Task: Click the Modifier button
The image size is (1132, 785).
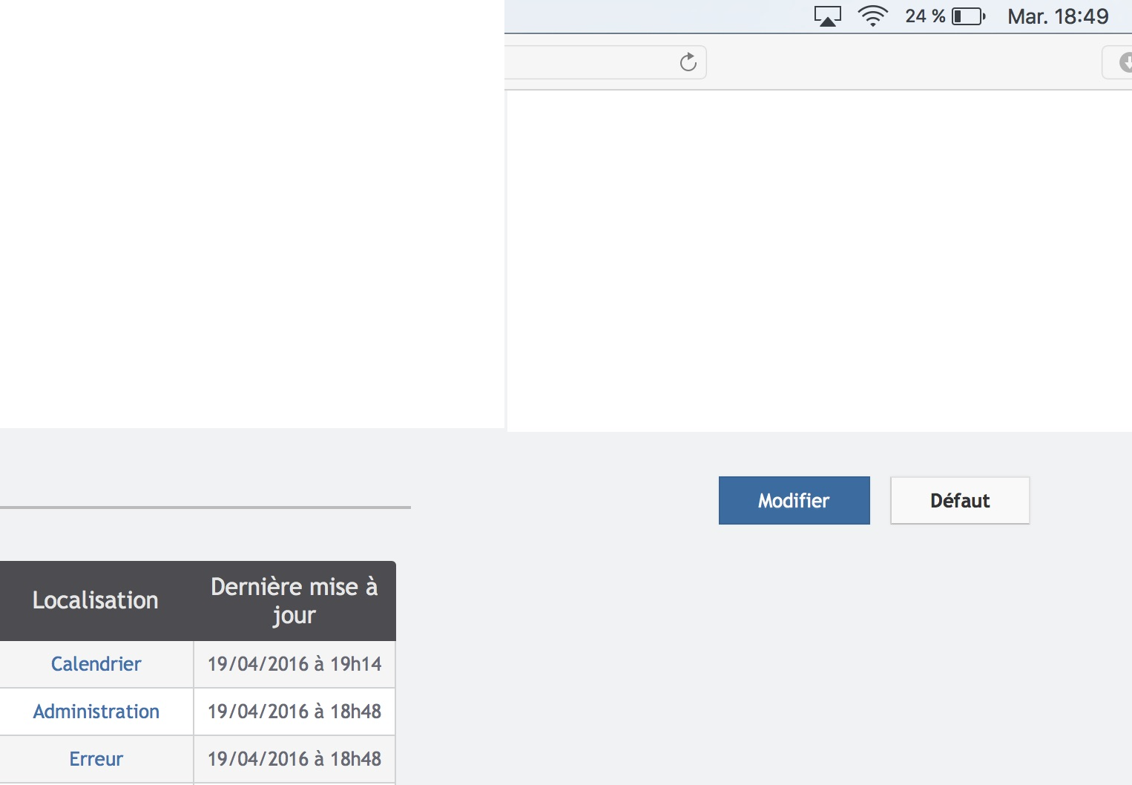Action: coord(794,501)
